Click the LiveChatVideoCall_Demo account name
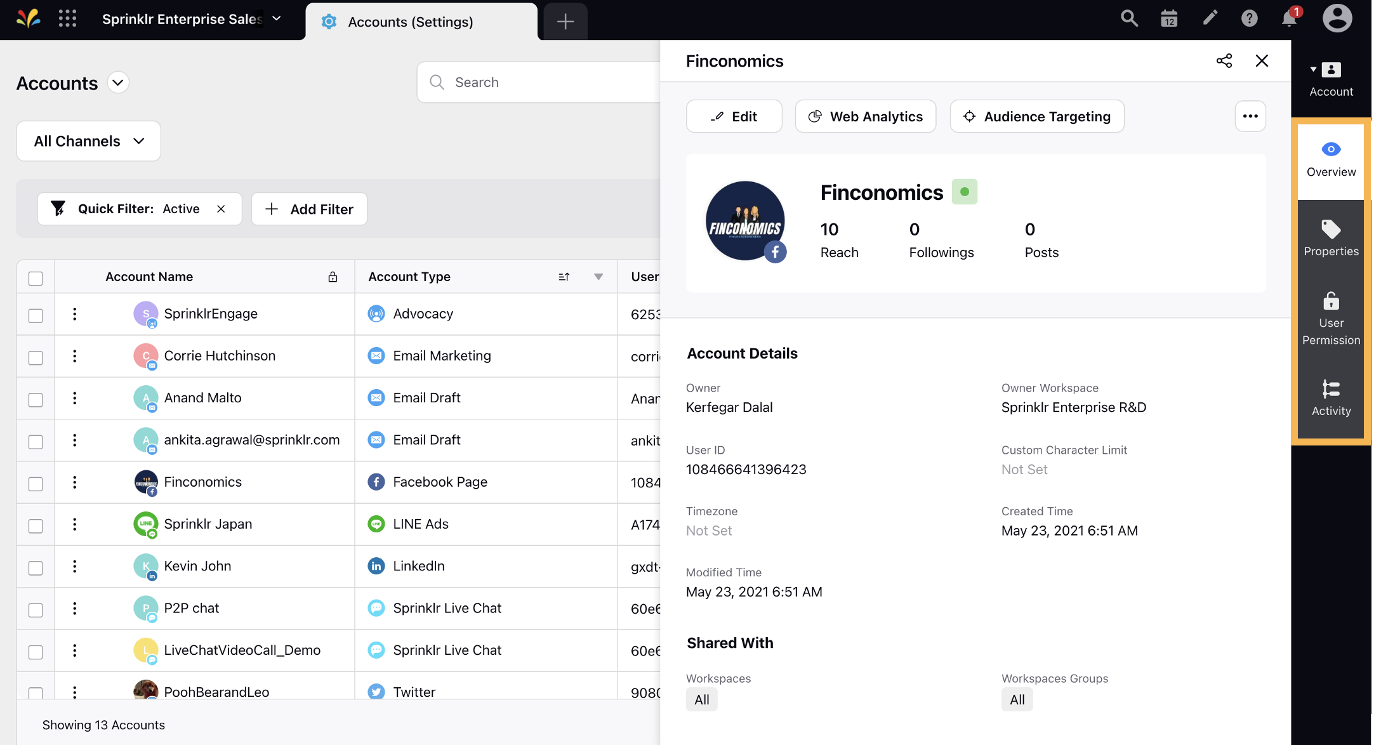Image resolution: width=1381 pixels, height=745 pixels. click(x=242, y=650)
